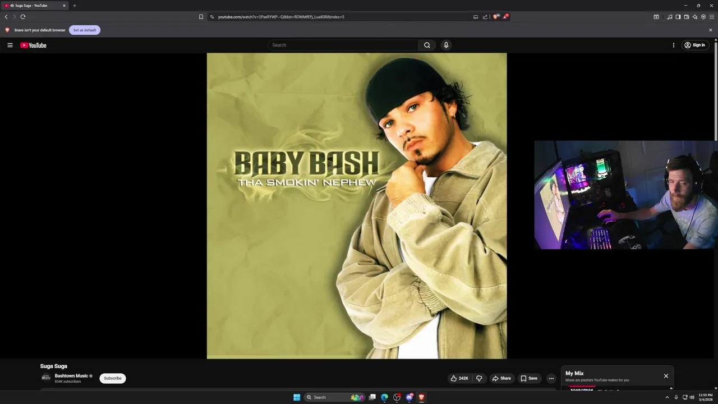718x404 pixels.
Task: Open Brave Rewards triangle icon
Action: tap(505, 17)
